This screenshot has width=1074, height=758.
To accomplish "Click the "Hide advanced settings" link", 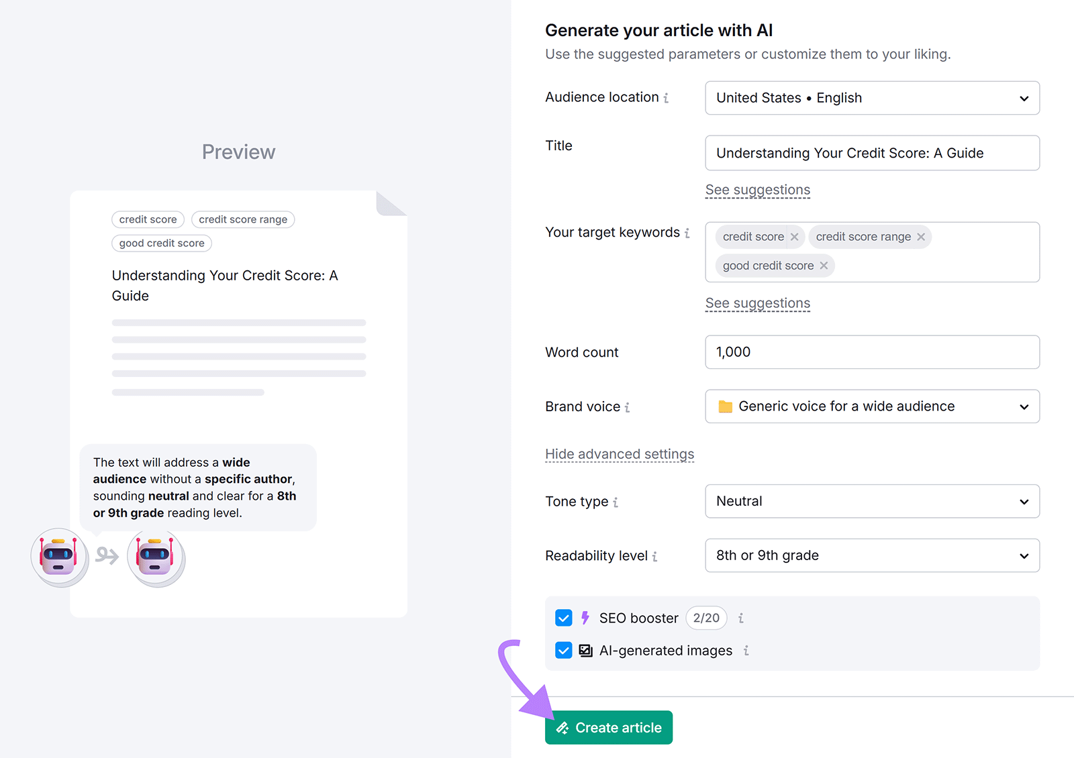I will click(619, 454).
